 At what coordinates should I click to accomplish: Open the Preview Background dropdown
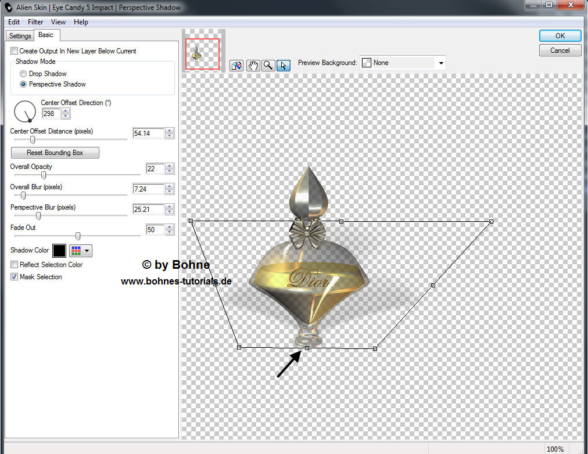pyautogui.click(x=441, y=63)
